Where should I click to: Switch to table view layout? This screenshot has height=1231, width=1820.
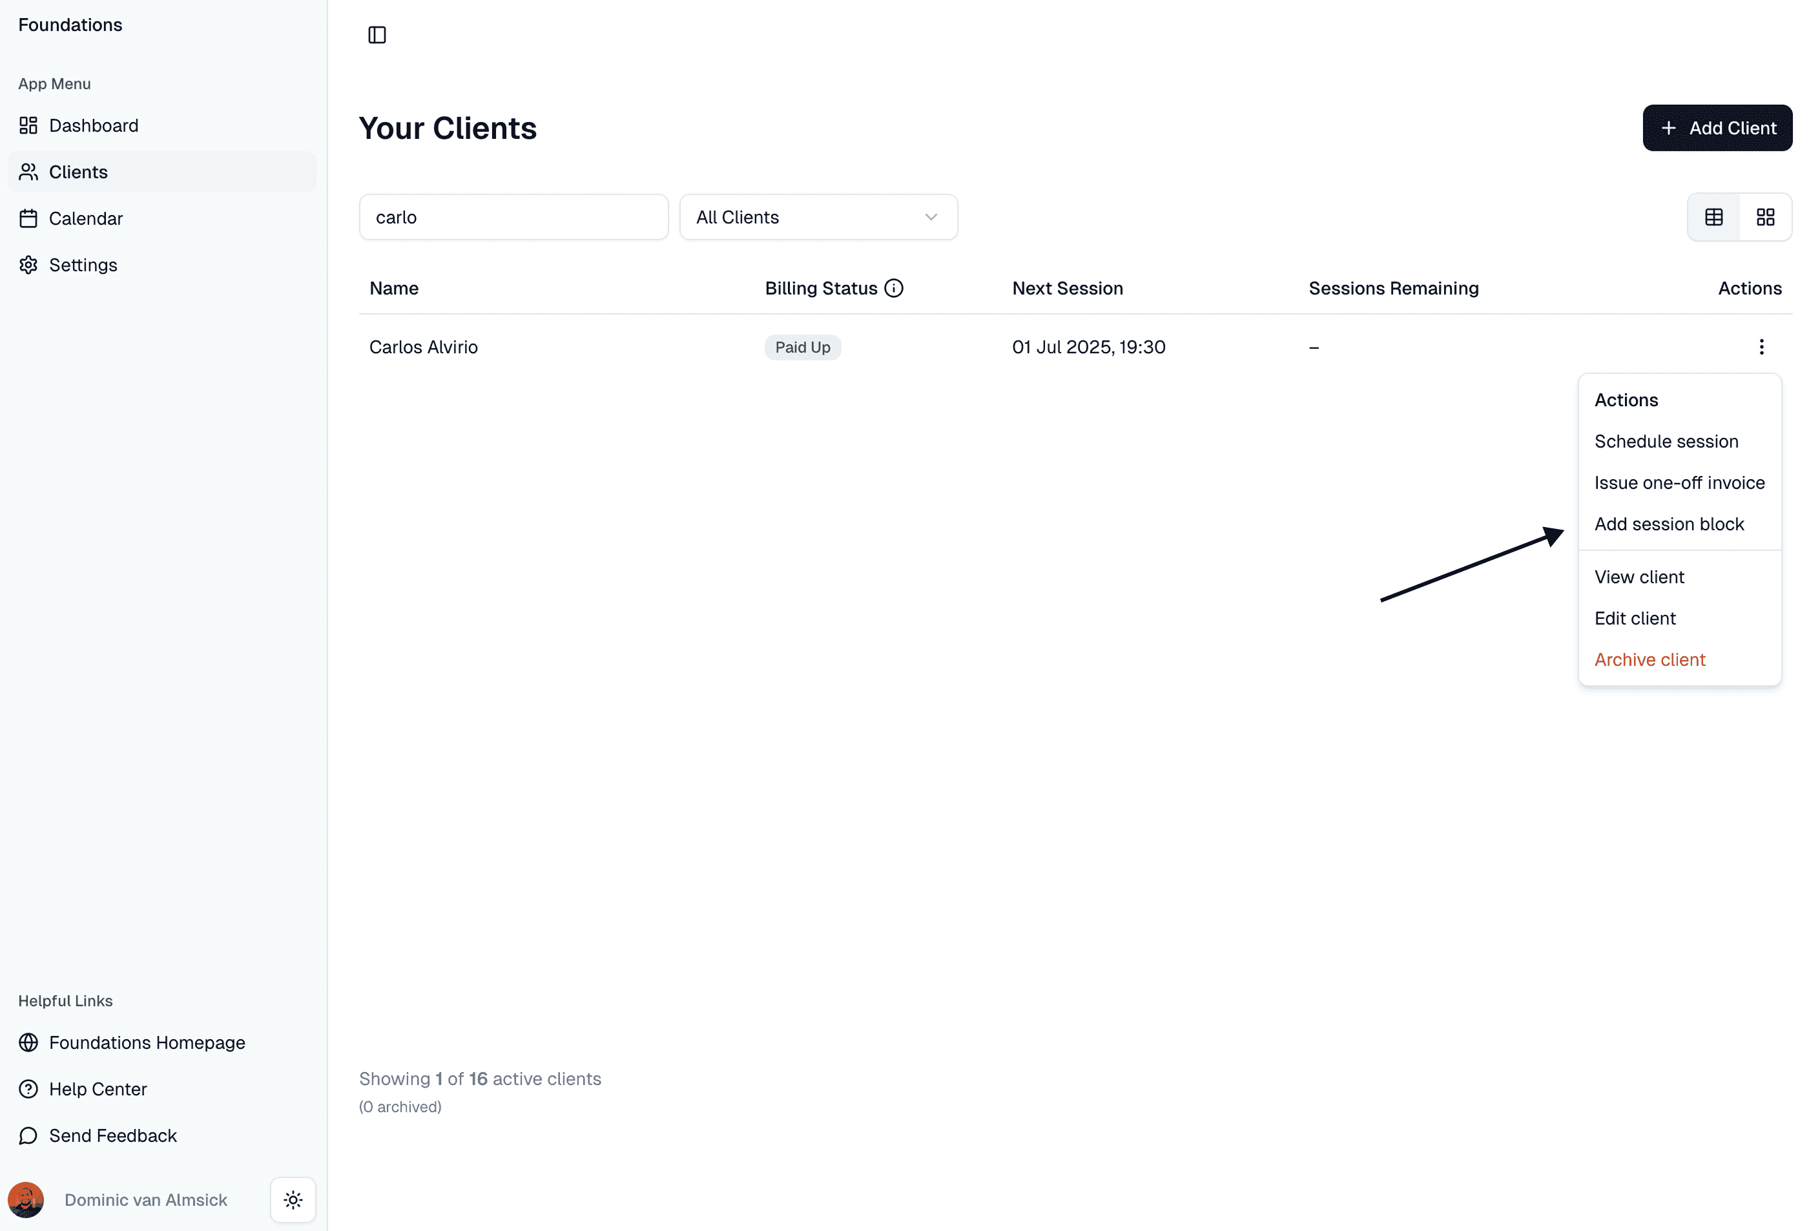(1713, 217)
